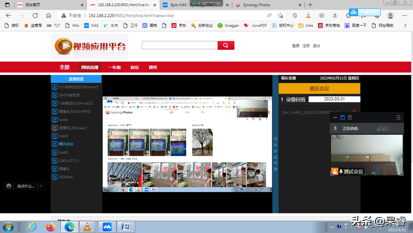Click the 视频应用平台 logo

pos(89,46)
